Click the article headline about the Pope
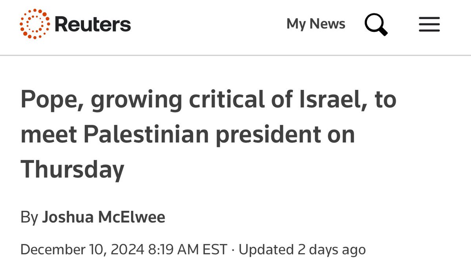The height and width of the screenshot is (274, 471). 208,135
